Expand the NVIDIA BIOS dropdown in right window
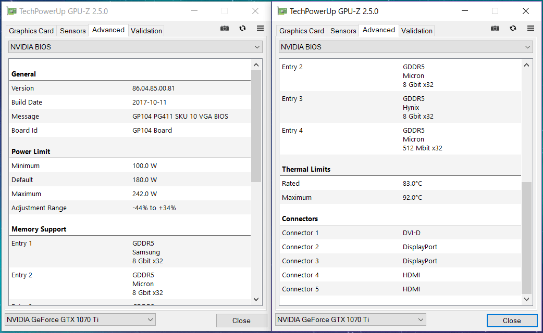This screenshot has width=543, height=333. pos(406,47)
